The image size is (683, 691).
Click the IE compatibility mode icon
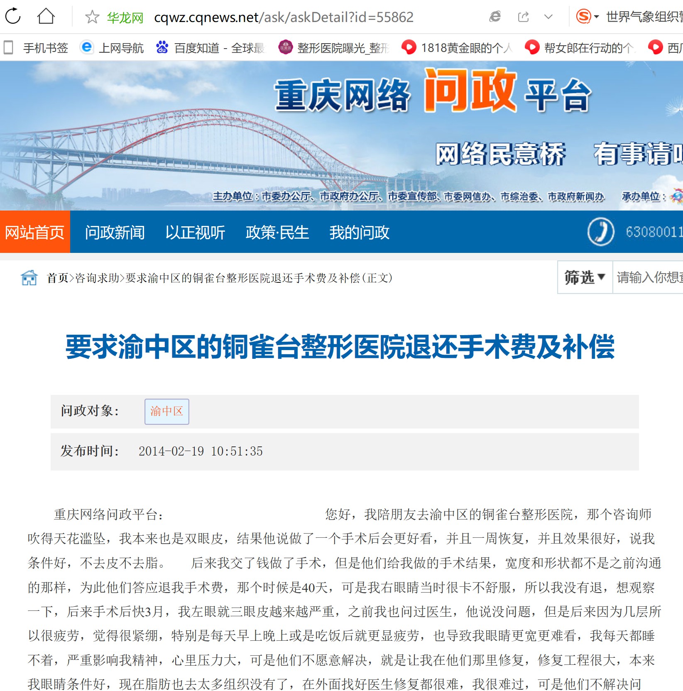(x=495, y=17)
